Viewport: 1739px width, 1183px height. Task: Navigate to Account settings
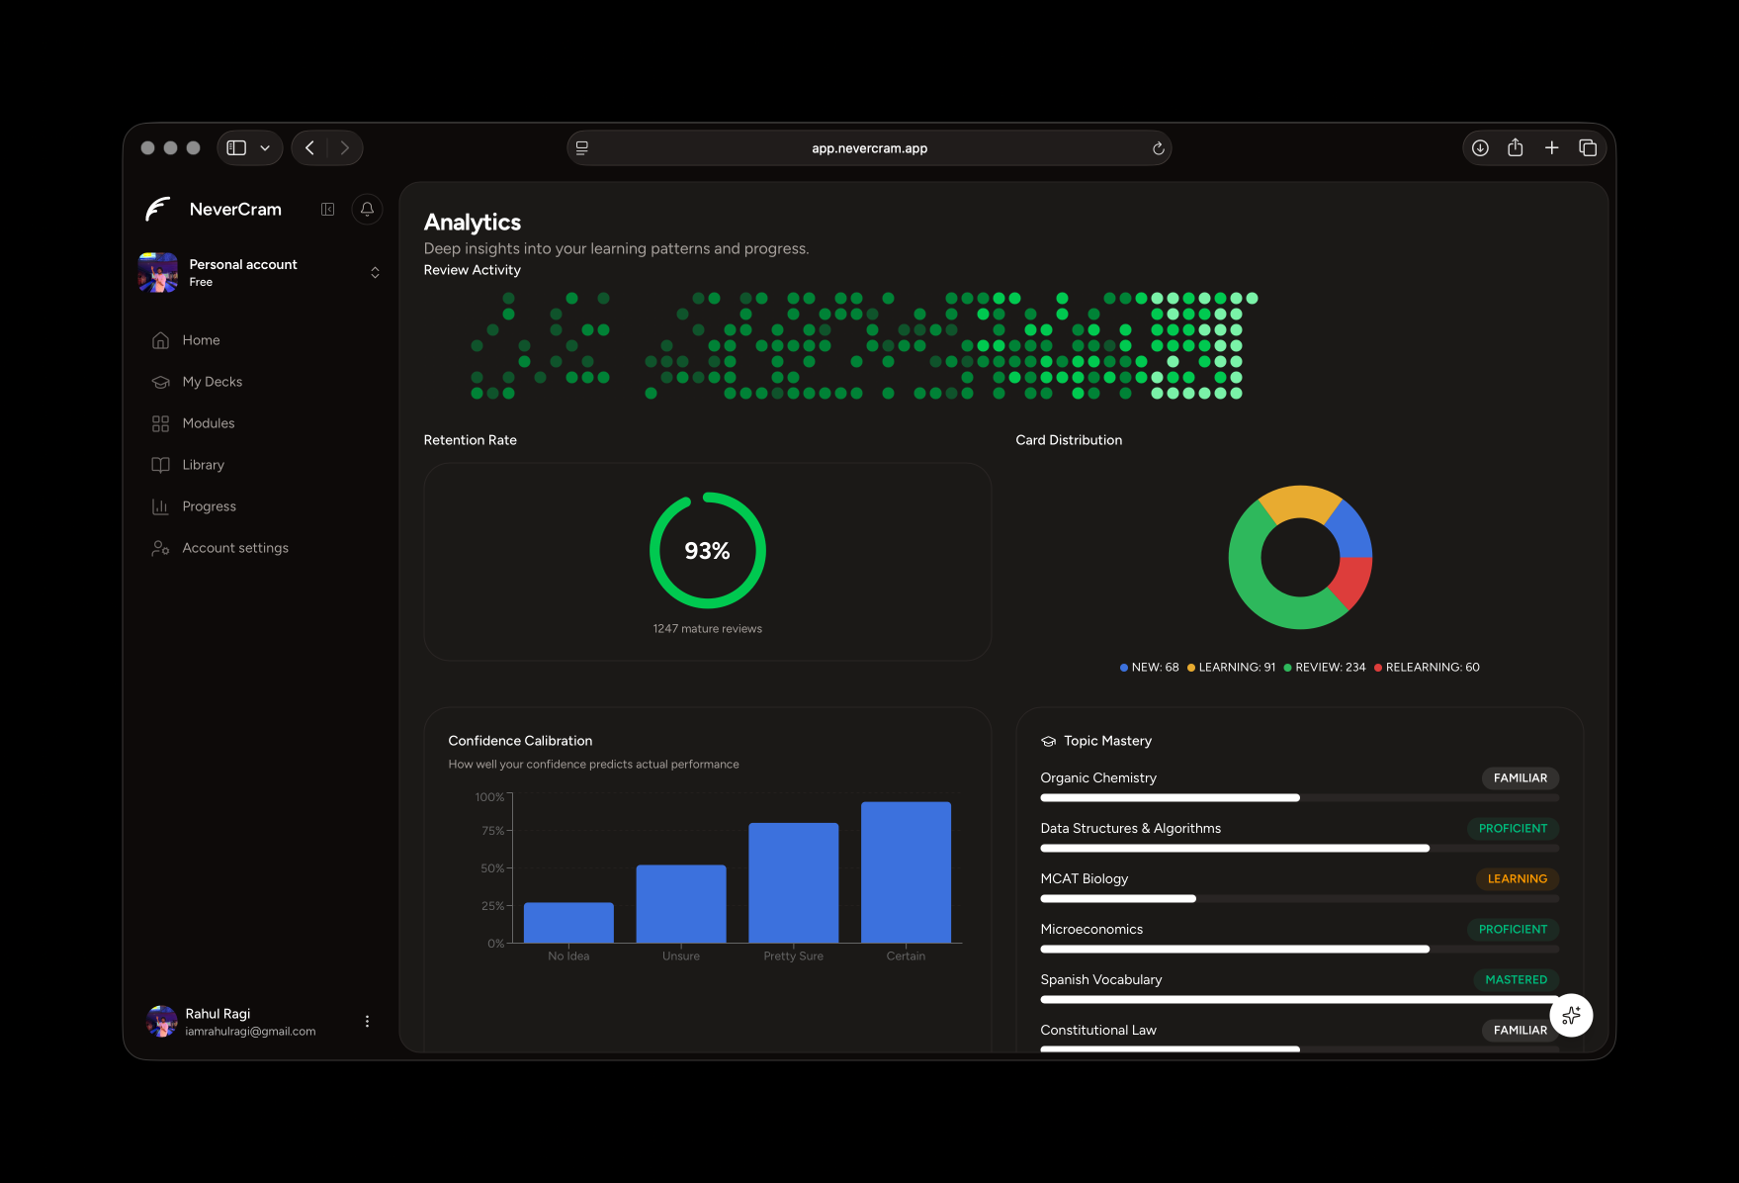(235, 548)
